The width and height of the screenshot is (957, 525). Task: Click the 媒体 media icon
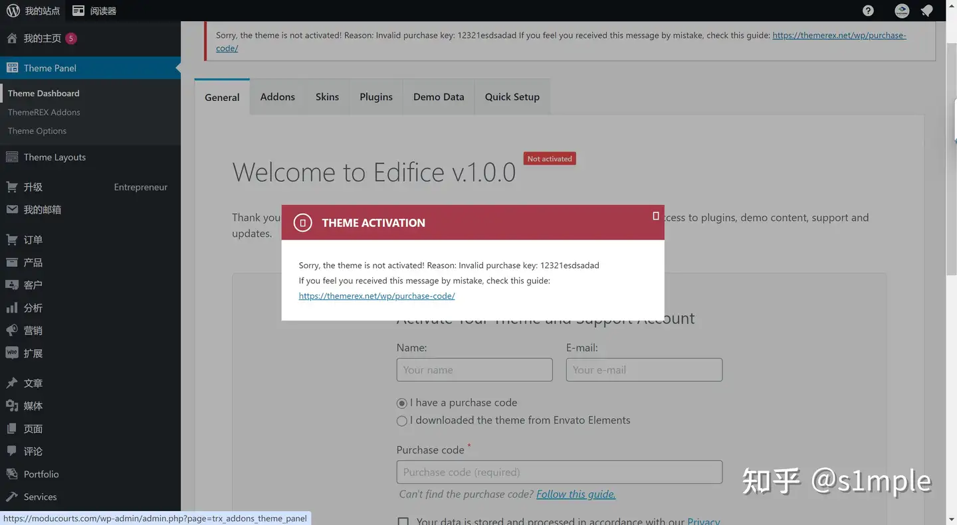click(x=12, y=406)
